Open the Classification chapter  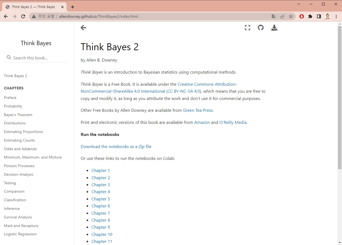click(15, 200)
